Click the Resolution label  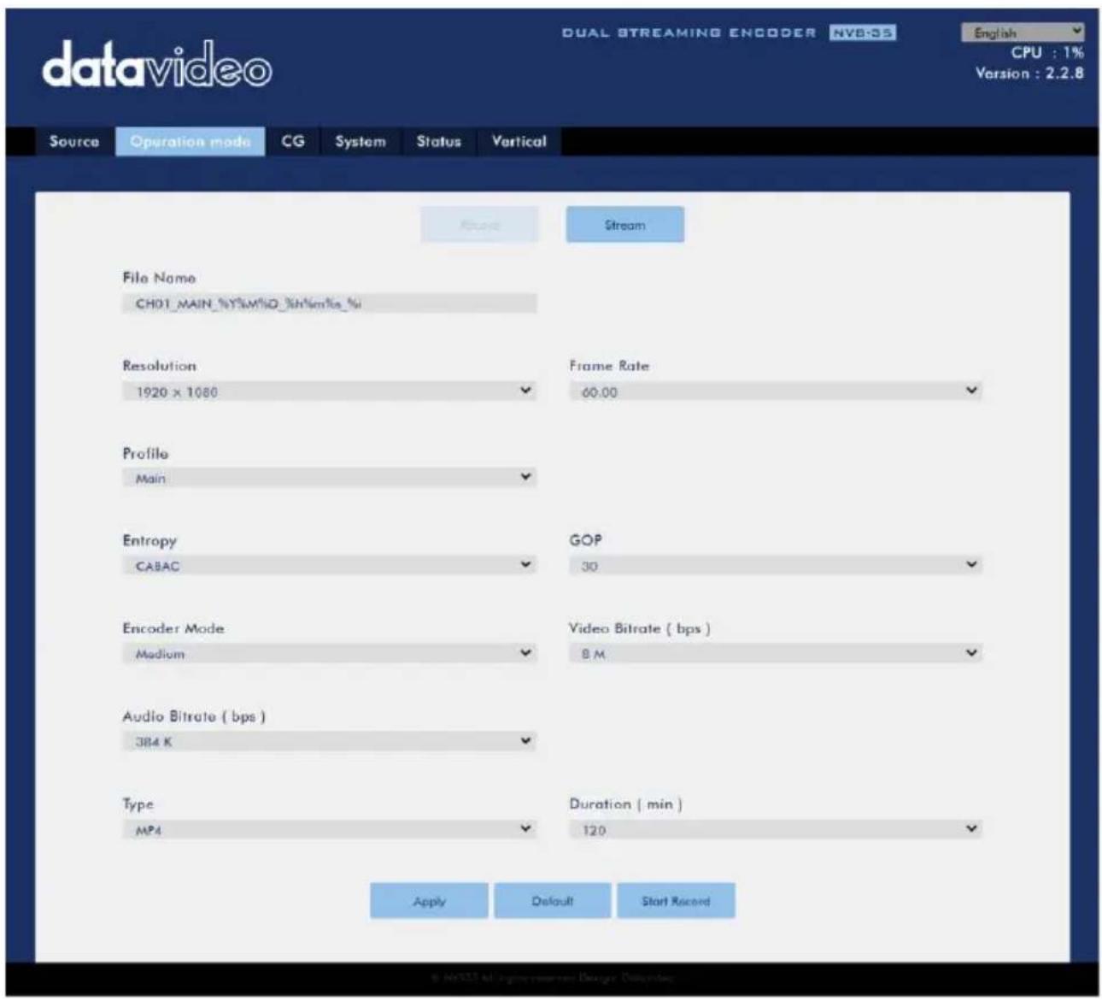160,366
